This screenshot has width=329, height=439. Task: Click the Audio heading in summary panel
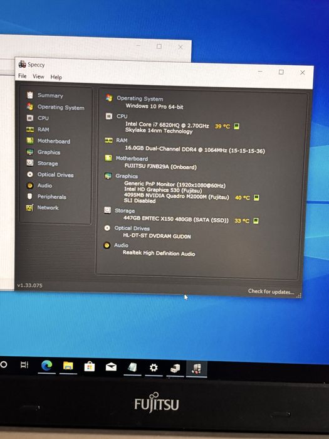click(121, 245)
